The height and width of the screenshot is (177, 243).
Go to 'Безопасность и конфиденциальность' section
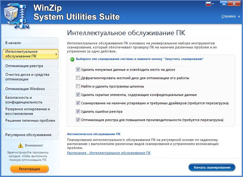tap(30, 100)
